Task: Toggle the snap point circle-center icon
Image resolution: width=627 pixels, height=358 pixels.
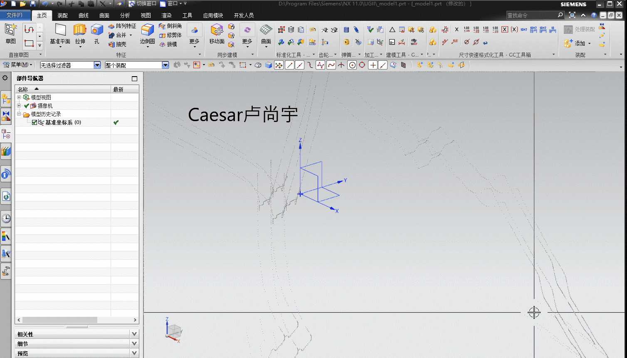Action: [352, 65]
